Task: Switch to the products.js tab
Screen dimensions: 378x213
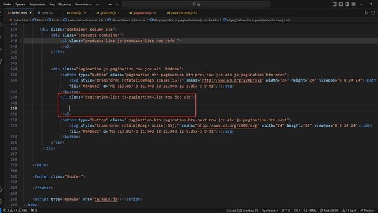Action: coord(107,13)
